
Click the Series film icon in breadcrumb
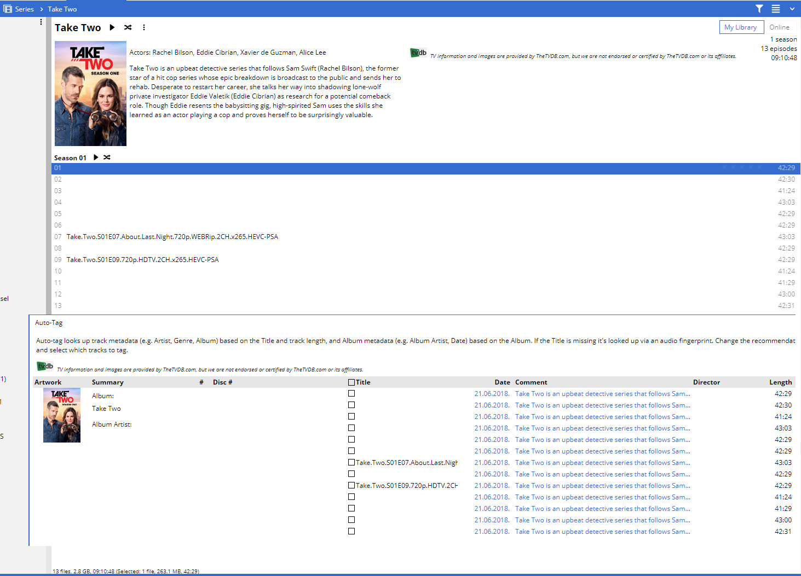[8, 9]
